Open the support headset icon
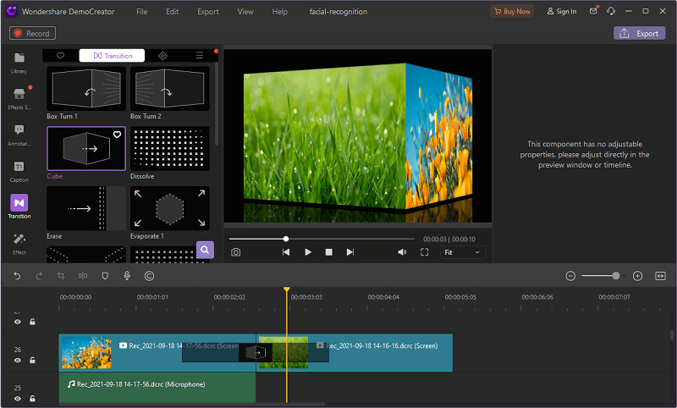Image resolution: width=677 pixels, height=408 pixels. (x=611, y=11)
